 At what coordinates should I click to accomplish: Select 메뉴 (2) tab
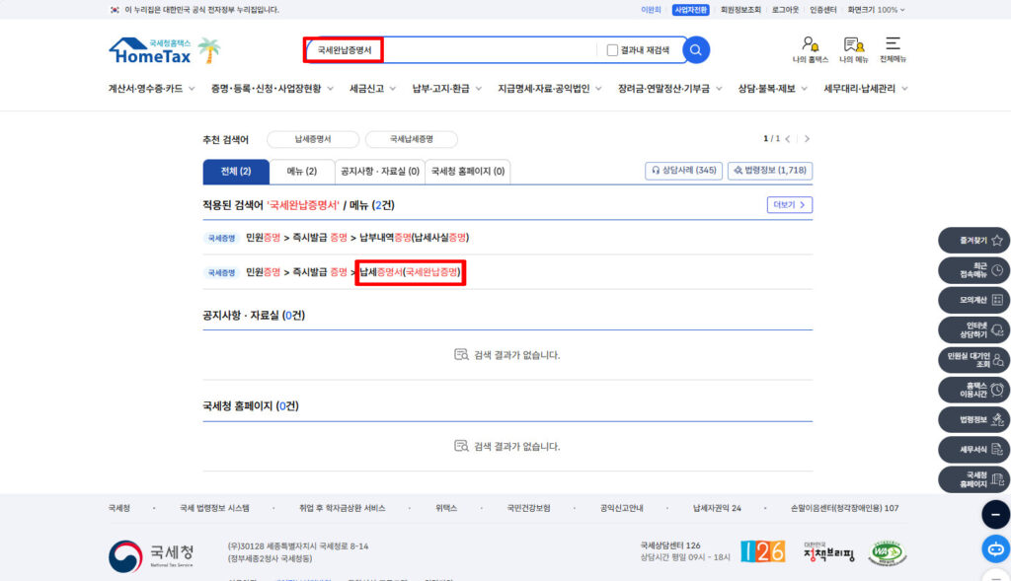click(302, 172)
